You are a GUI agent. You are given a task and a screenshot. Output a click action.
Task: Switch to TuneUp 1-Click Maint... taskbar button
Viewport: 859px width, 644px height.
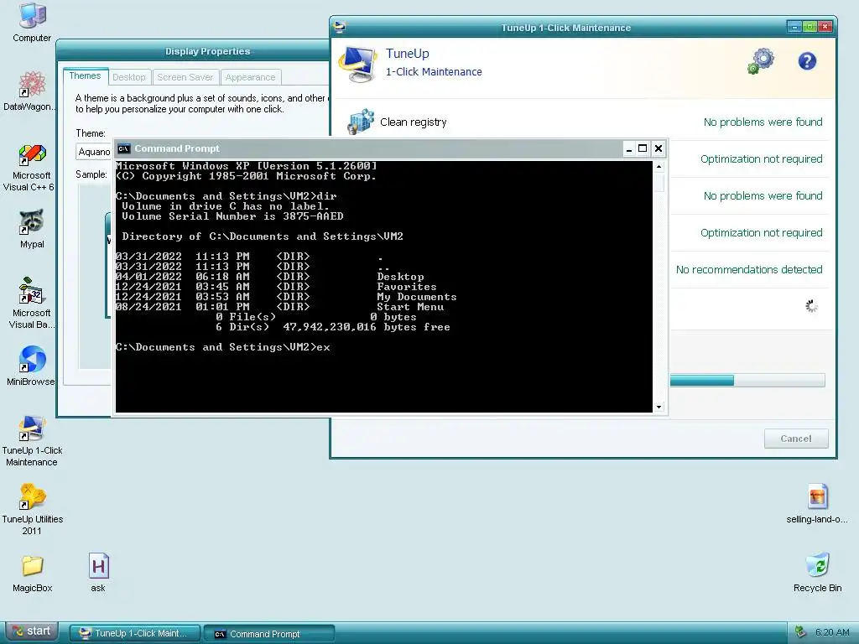coord(135,633)
